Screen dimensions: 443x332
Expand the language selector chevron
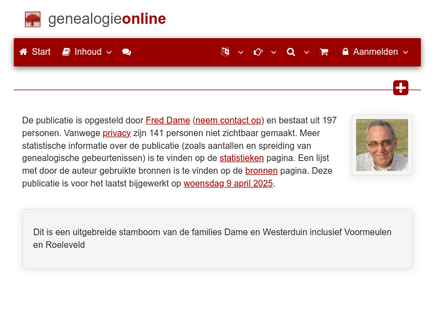point(240,53)
